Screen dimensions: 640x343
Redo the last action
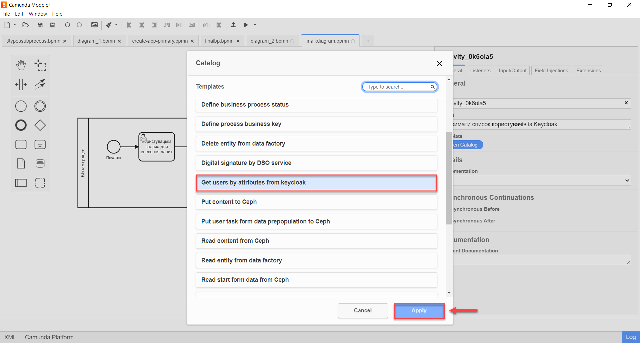(x=79, y=25)
